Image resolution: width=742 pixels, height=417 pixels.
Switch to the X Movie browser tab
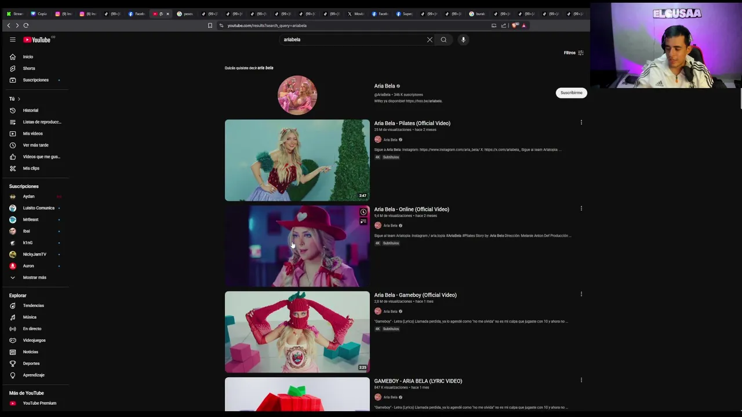point(357,14)
